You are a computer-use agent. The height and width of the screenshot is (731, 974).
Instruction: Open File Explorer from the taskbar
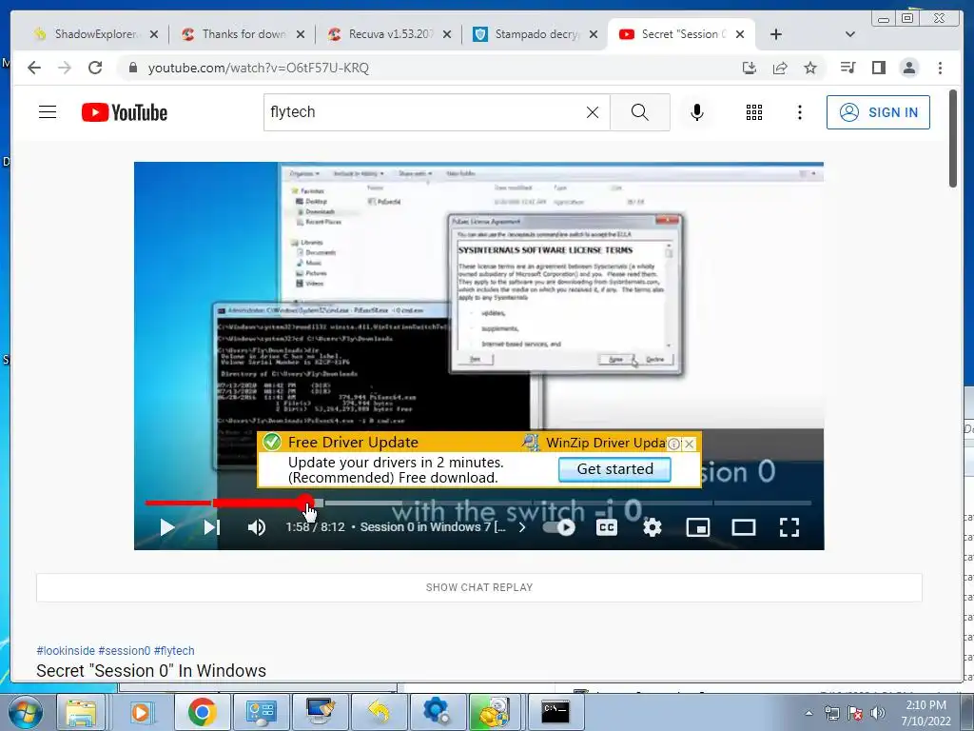82,712
